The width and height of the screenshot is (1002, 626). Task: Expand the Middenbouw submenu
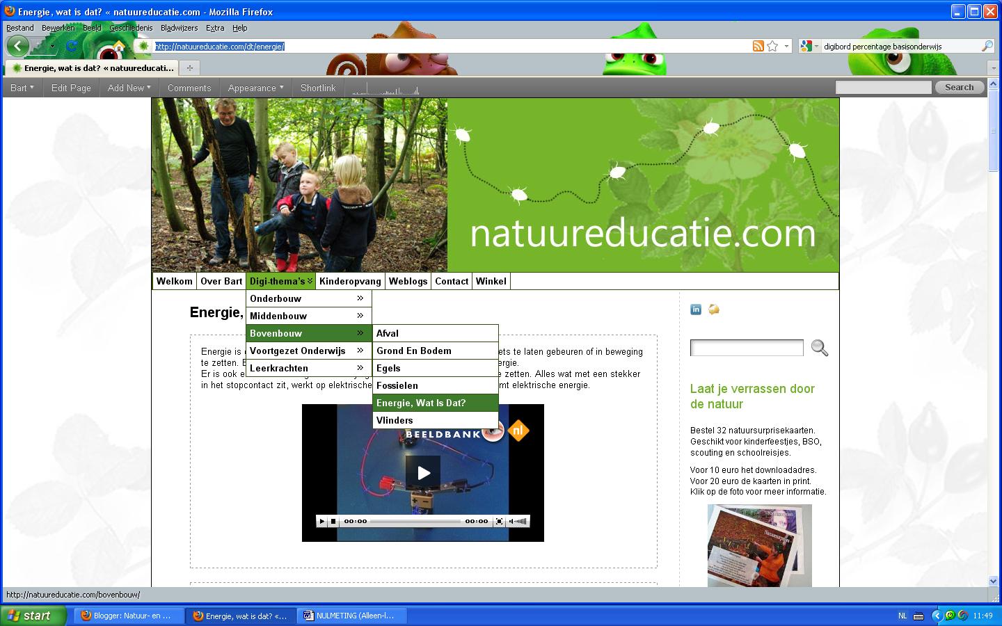pyautogui.click(x=308, y=316)
